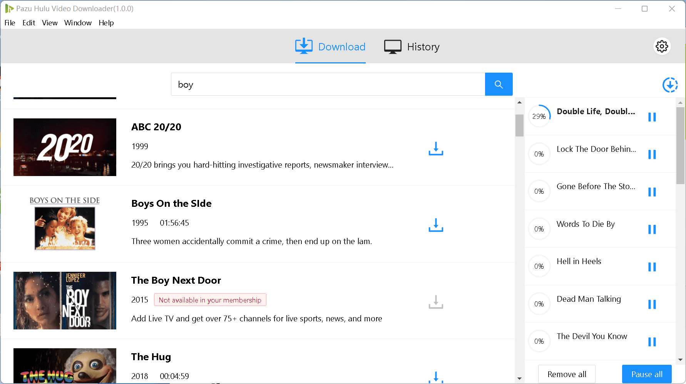Viewport: 686px width, 384px height.
Task: Pause Gone Before The Storm download
Action: click(652, 192)
